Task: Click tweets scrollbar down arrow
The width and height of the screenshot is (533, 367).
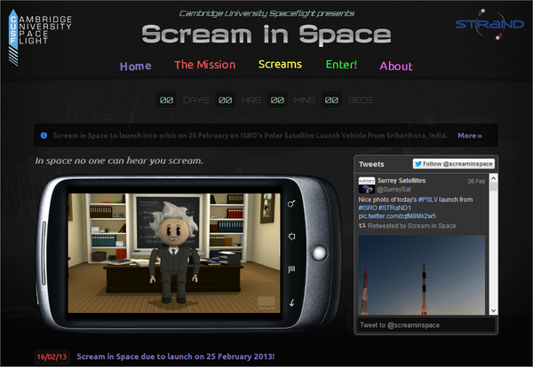Action: (x=493, y=310)
